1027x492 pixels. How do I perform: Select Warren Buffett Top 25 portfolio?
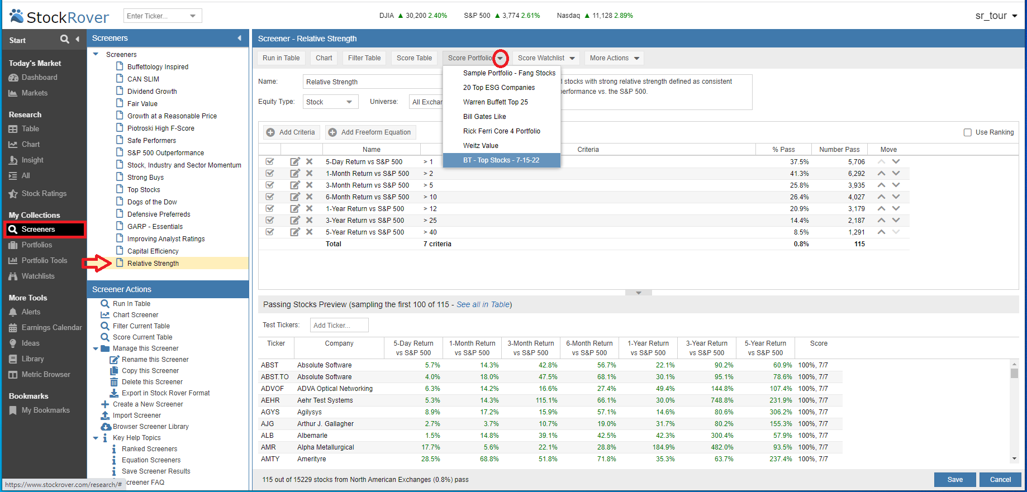pos(502,102)
